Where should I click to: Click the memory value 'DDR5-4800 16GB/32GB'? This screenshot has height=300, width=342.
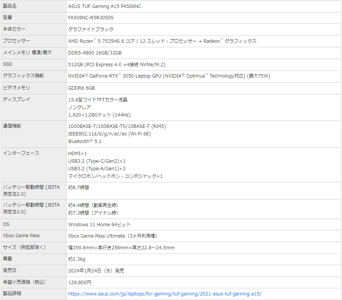pos(95,53)
